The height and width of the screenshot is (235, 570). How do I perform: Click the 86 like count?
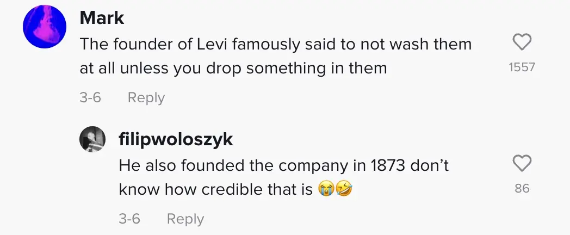pos(522,189)
